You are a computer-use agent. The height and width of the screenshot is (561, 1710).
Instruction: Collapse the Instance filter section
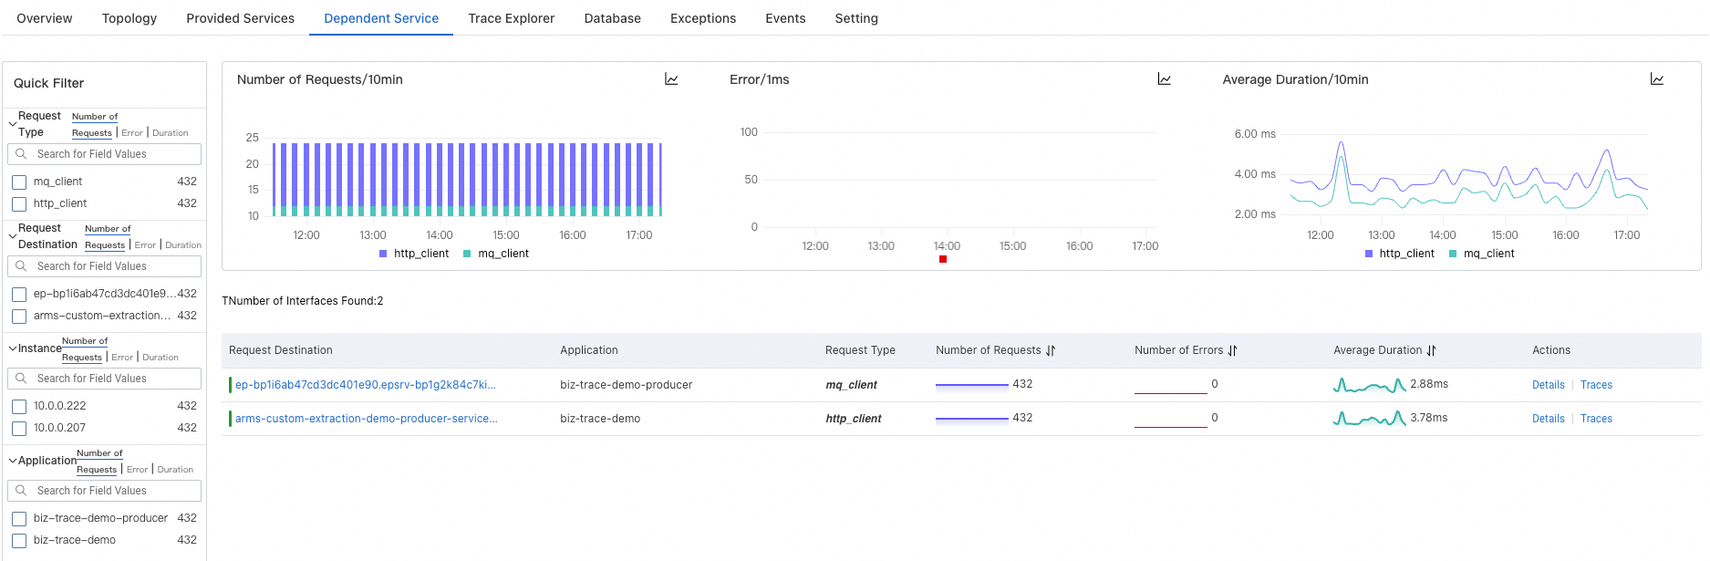coord(12,348)
